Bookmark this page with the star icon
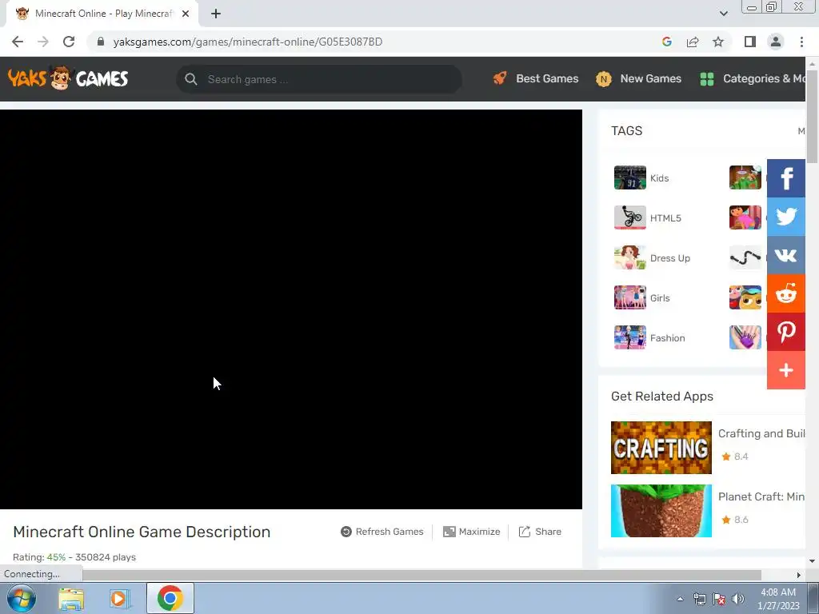 pos(718,42)
